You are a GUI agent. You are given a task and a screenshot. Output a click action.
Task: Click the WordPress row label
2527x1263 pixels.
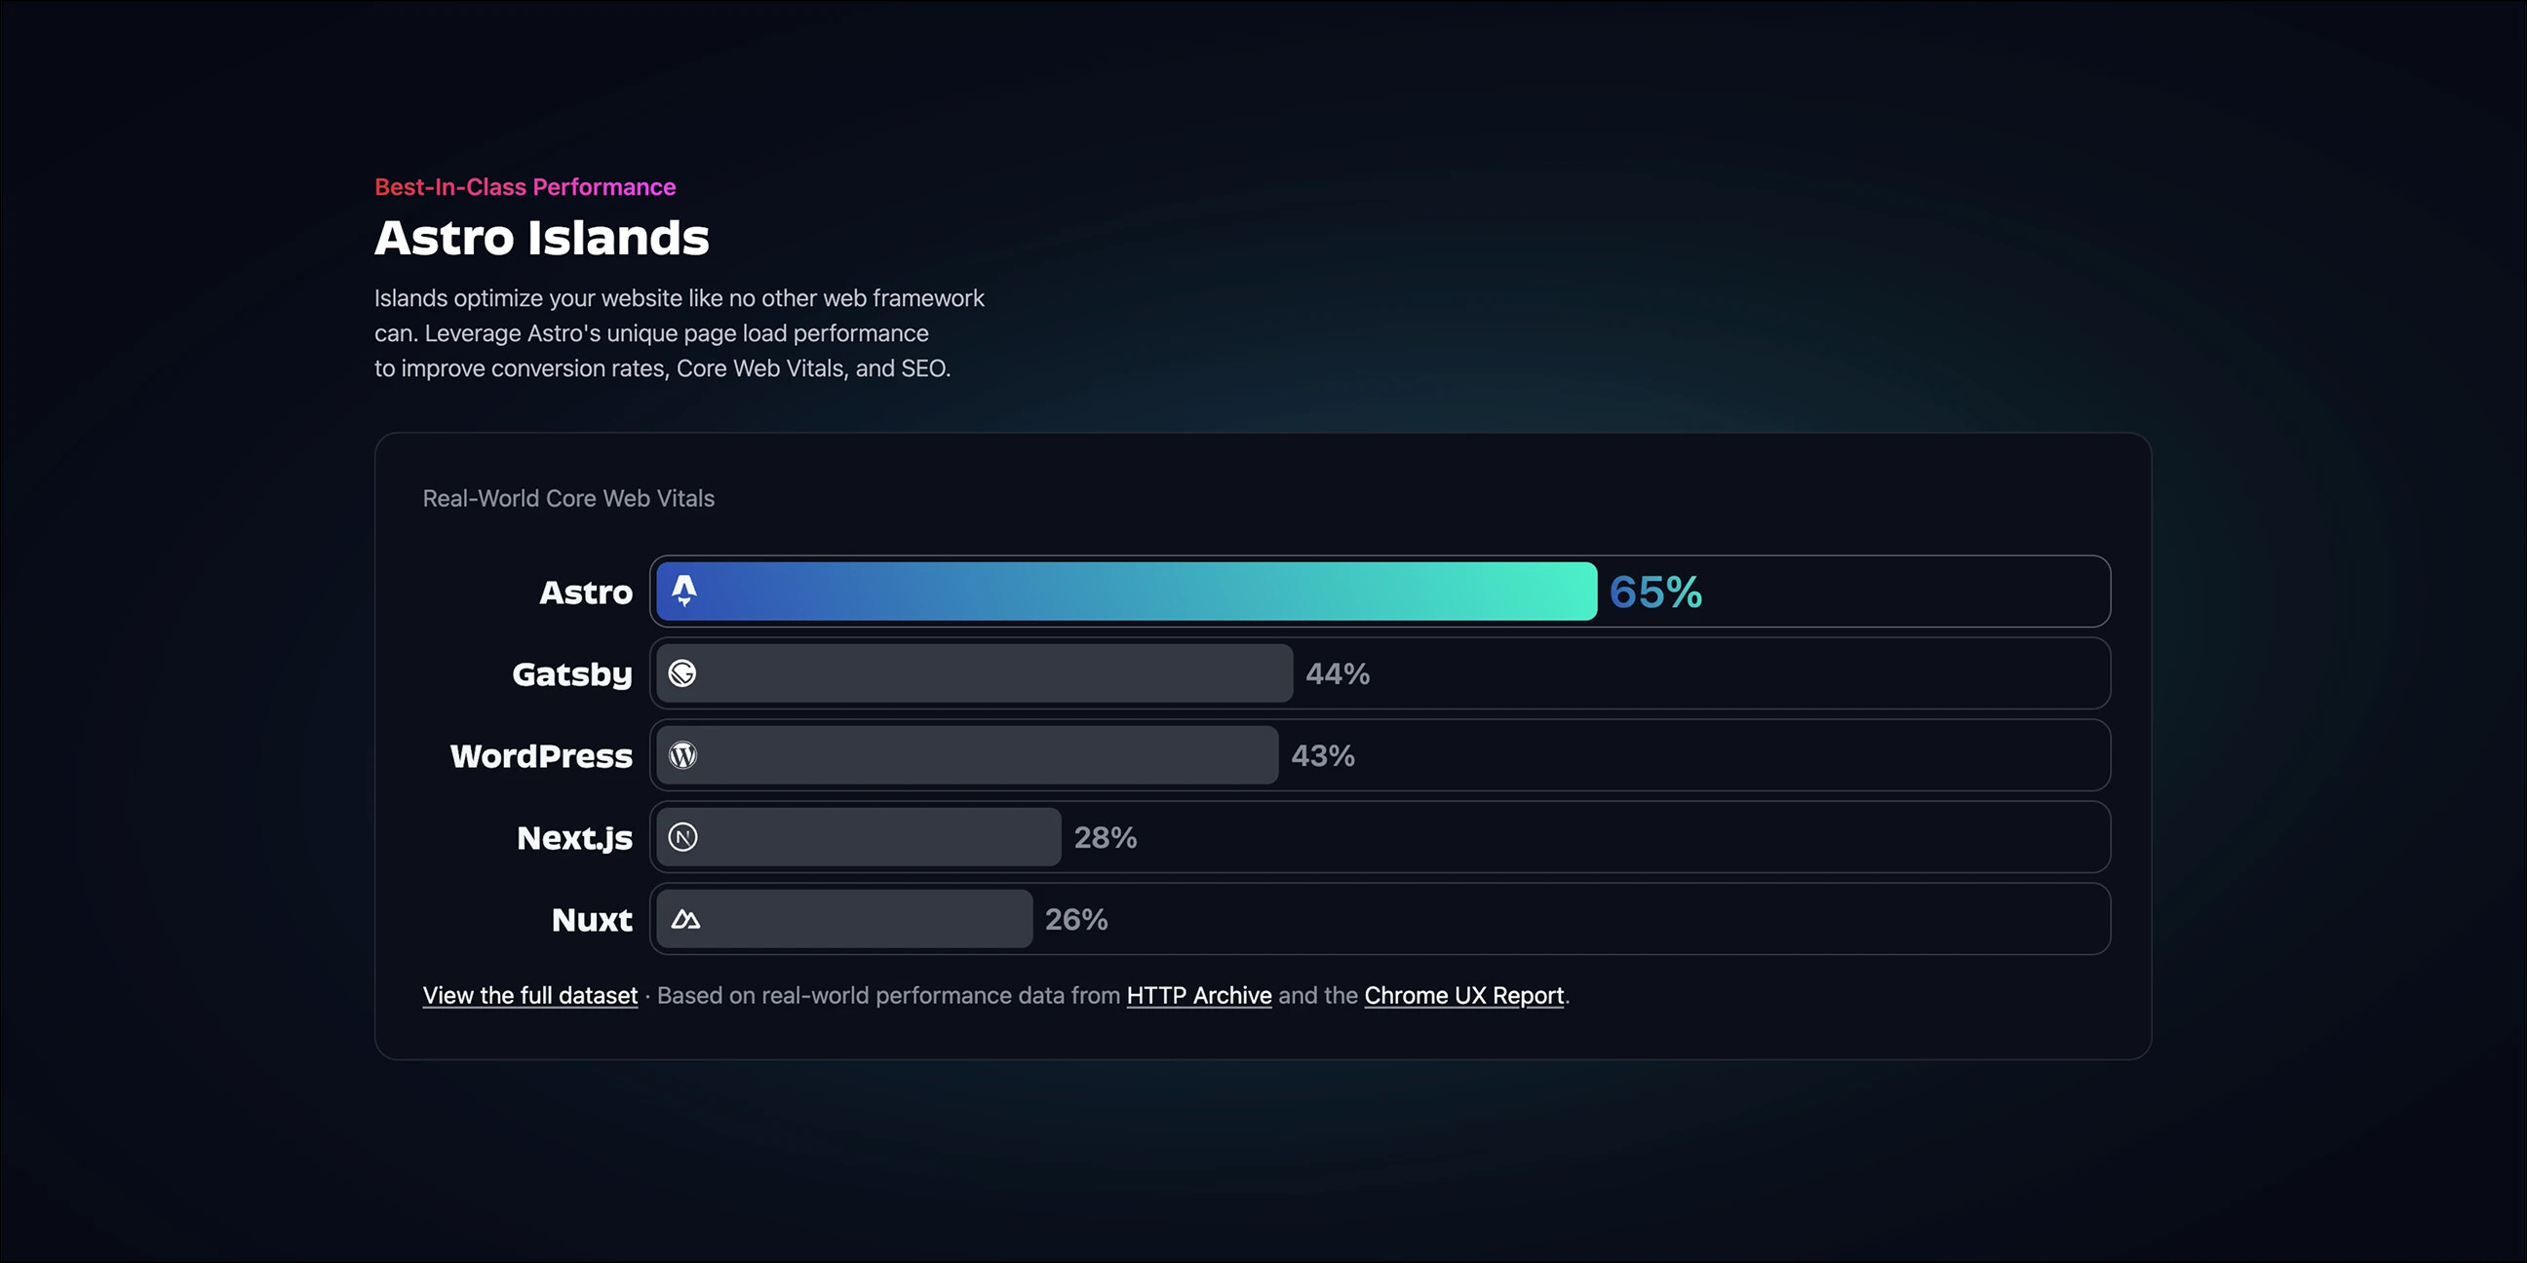point(541,756)
